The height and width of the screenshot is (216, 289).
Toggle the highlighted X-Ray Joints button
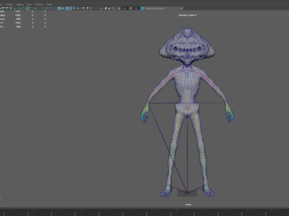[x=113, y=8]
